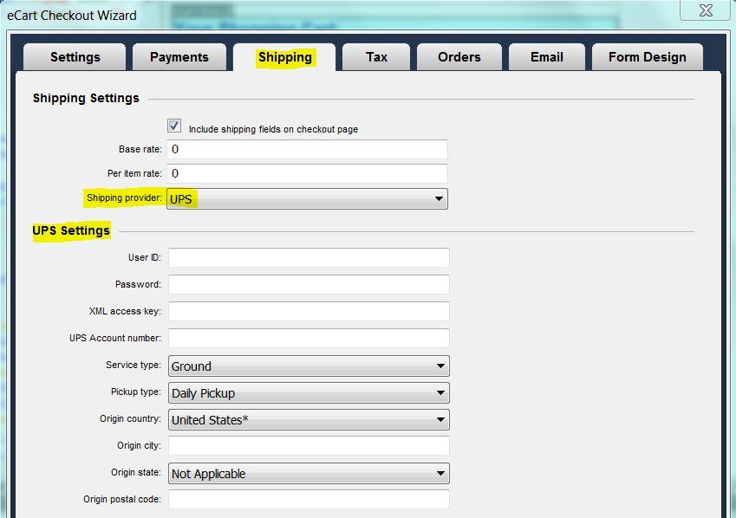Switch to the Email tab
The height and width of the screenshot is (518, 736).
coord(547,57)
